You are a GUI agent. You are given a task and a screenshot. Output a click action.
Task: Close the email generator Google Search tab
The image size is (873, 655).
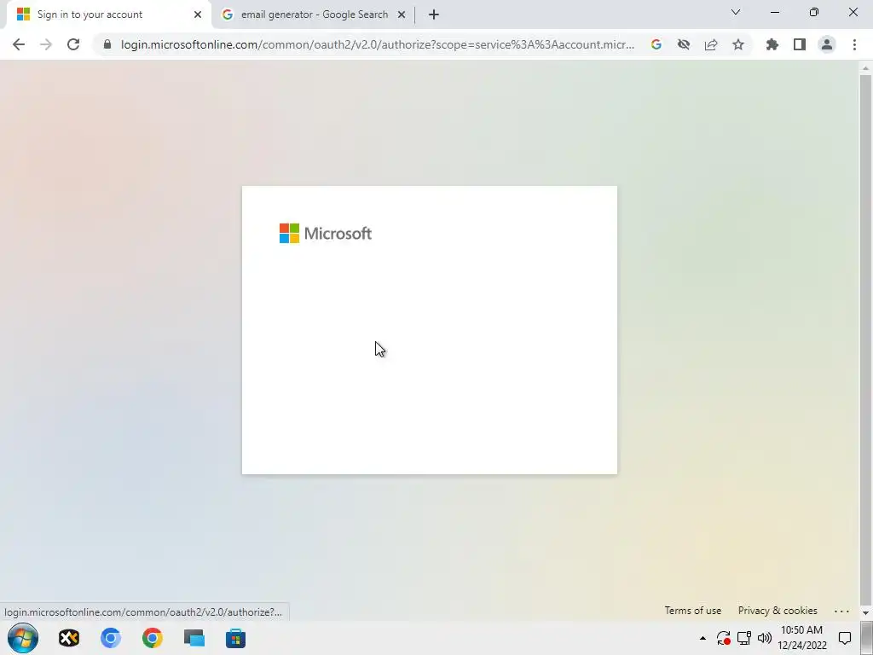402,14
